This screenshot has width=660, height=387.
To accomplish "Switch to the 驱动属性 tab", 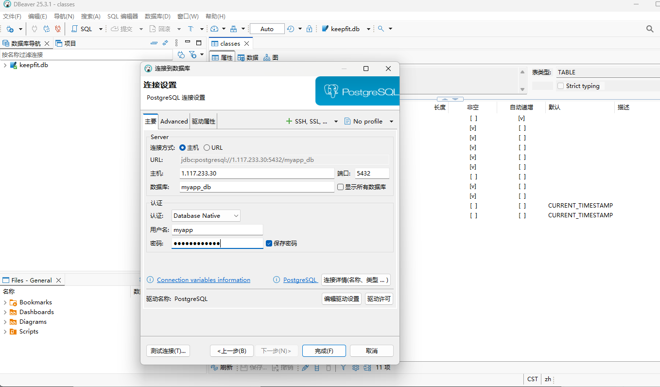I will tap(203, 122).
